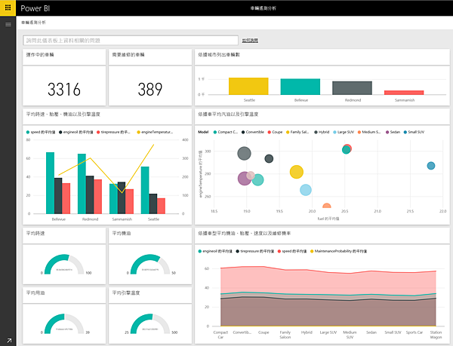Click 'Compact C...' legend in scatter chart
Image resolution: width=453 pixels, height=346 pixels.
pos(226,132)
